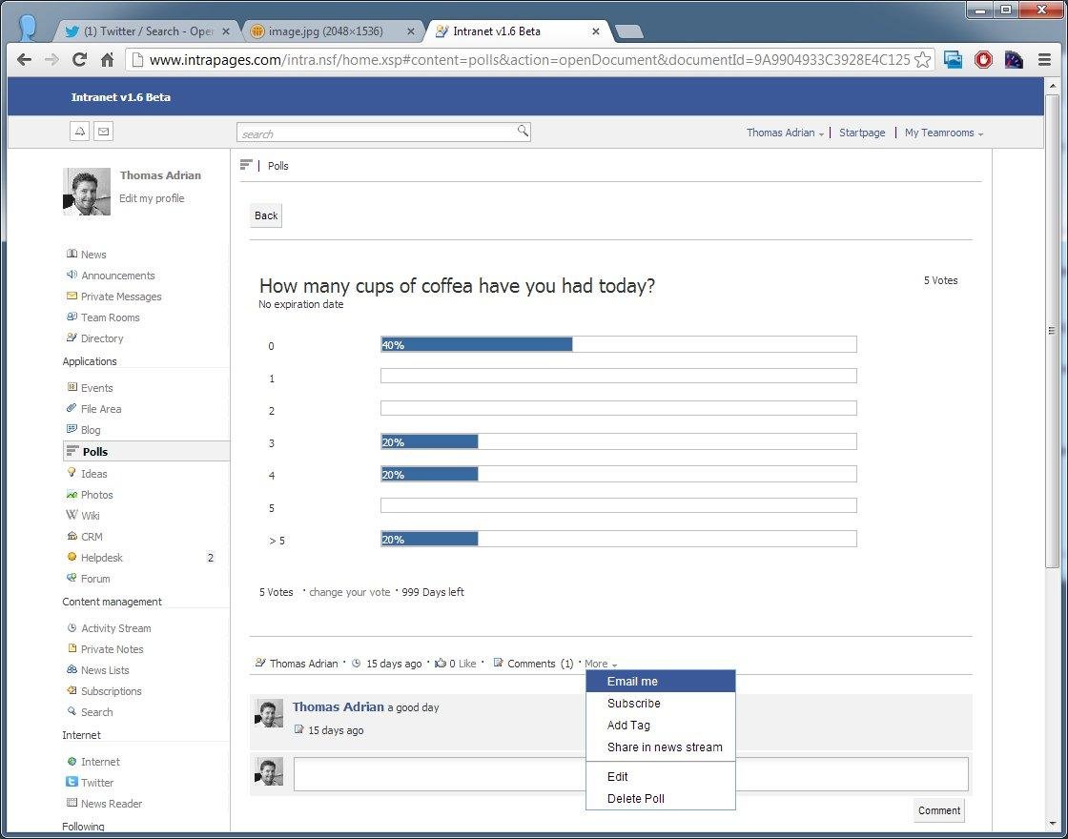The height and width of the screenshot is (839, 1068).
Task: Click the Back button
Action: point(266,215)
